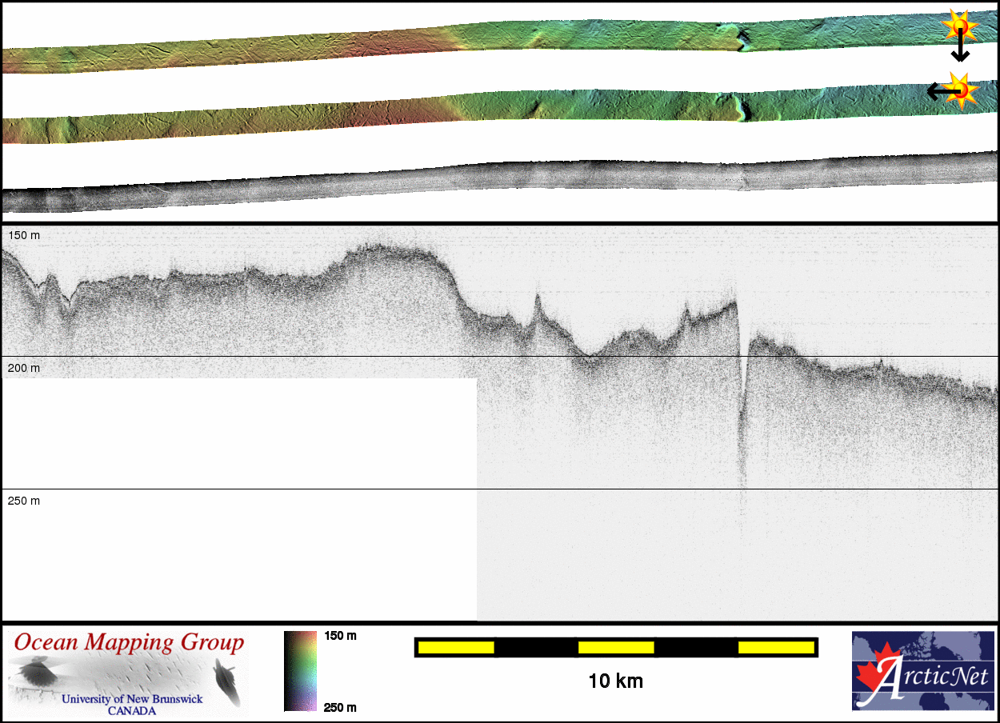Open the Ocean Mapping Group title link

click(x=129, y=642)
